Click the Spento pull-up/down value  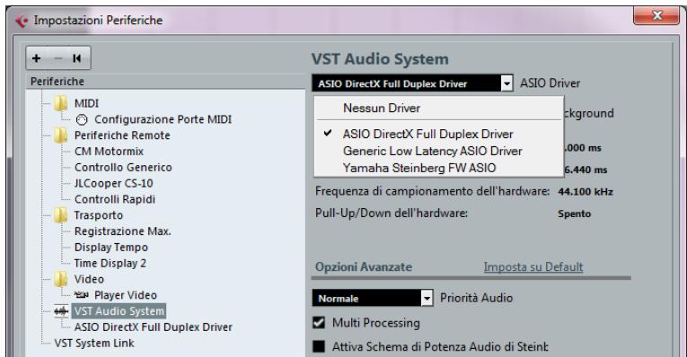coord(575,214)
